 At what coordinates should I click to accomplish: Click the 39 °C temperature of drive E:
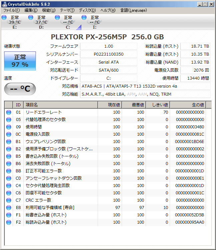15,22
